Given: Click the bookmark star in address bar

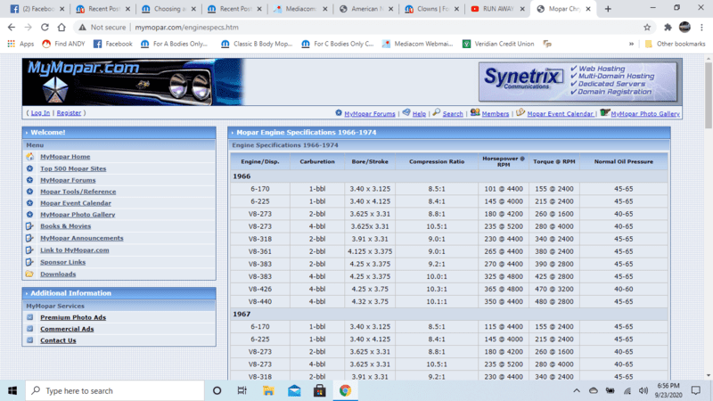Looking at the screenshot, I should pos(647,27).
